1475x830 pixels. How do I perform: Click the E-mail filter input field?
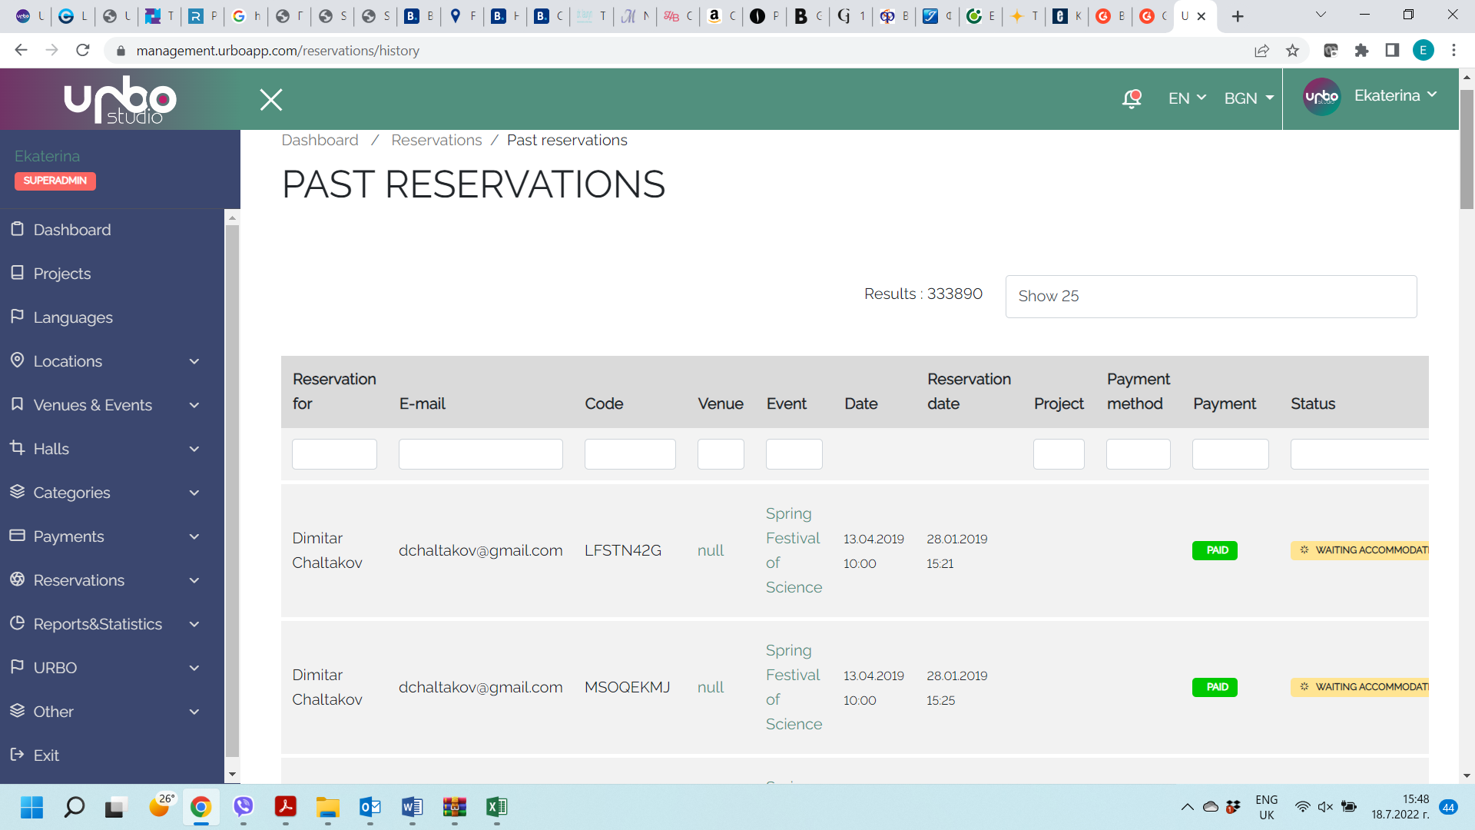480,454
